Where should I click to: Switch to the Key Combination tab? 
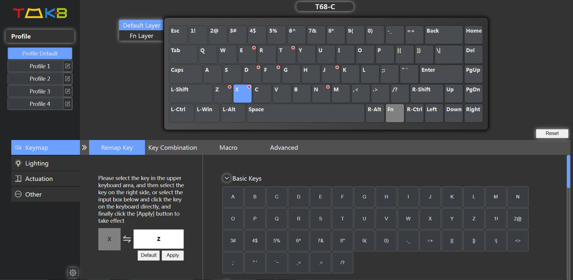pyautogui.click(x=172, y=148)
